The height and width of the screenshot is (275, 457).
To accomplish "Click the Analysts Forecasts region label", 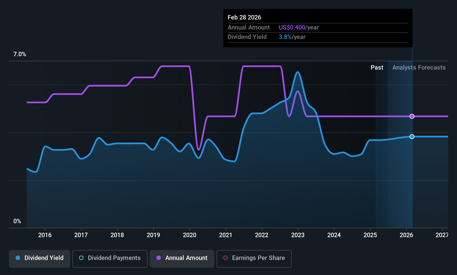I will (x=419, y=68).
